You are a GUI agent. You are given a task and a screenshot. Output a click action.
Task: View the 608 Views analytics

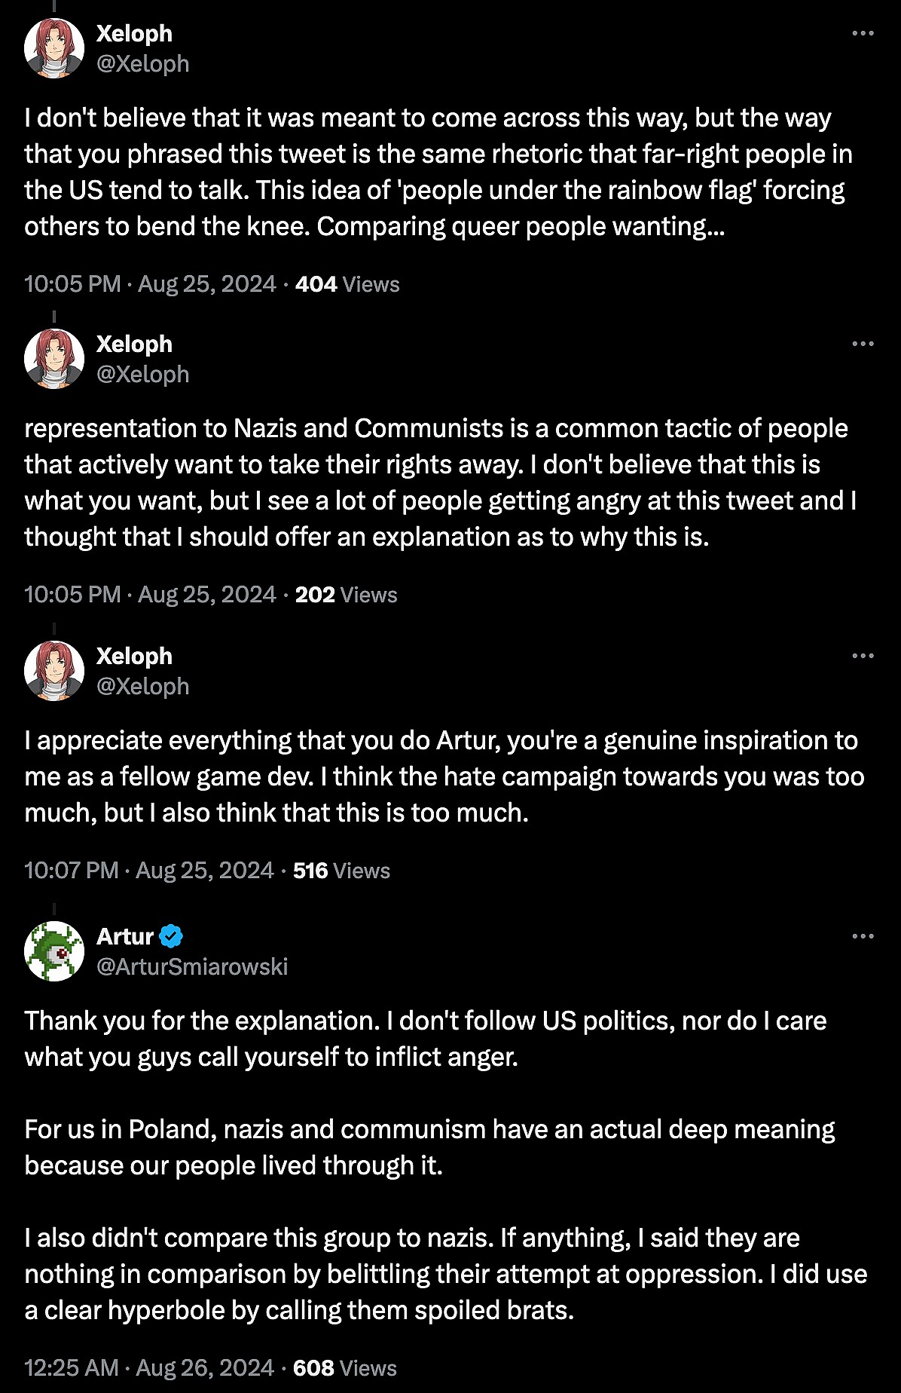344,1368
